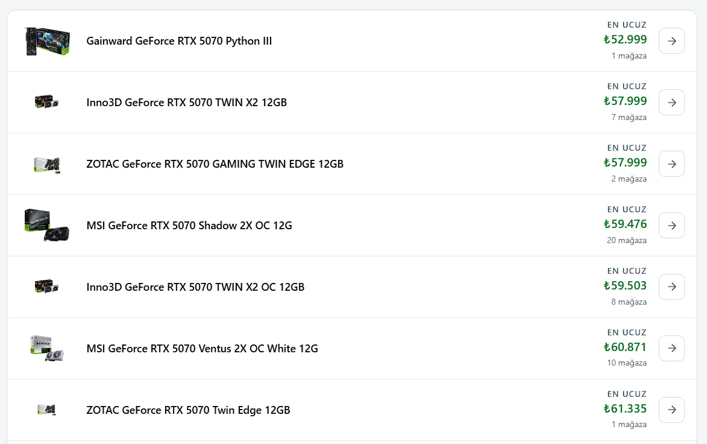
Task: Click arrow for ZOTAC Twin Edge 12GB
Action: [671, 410]
